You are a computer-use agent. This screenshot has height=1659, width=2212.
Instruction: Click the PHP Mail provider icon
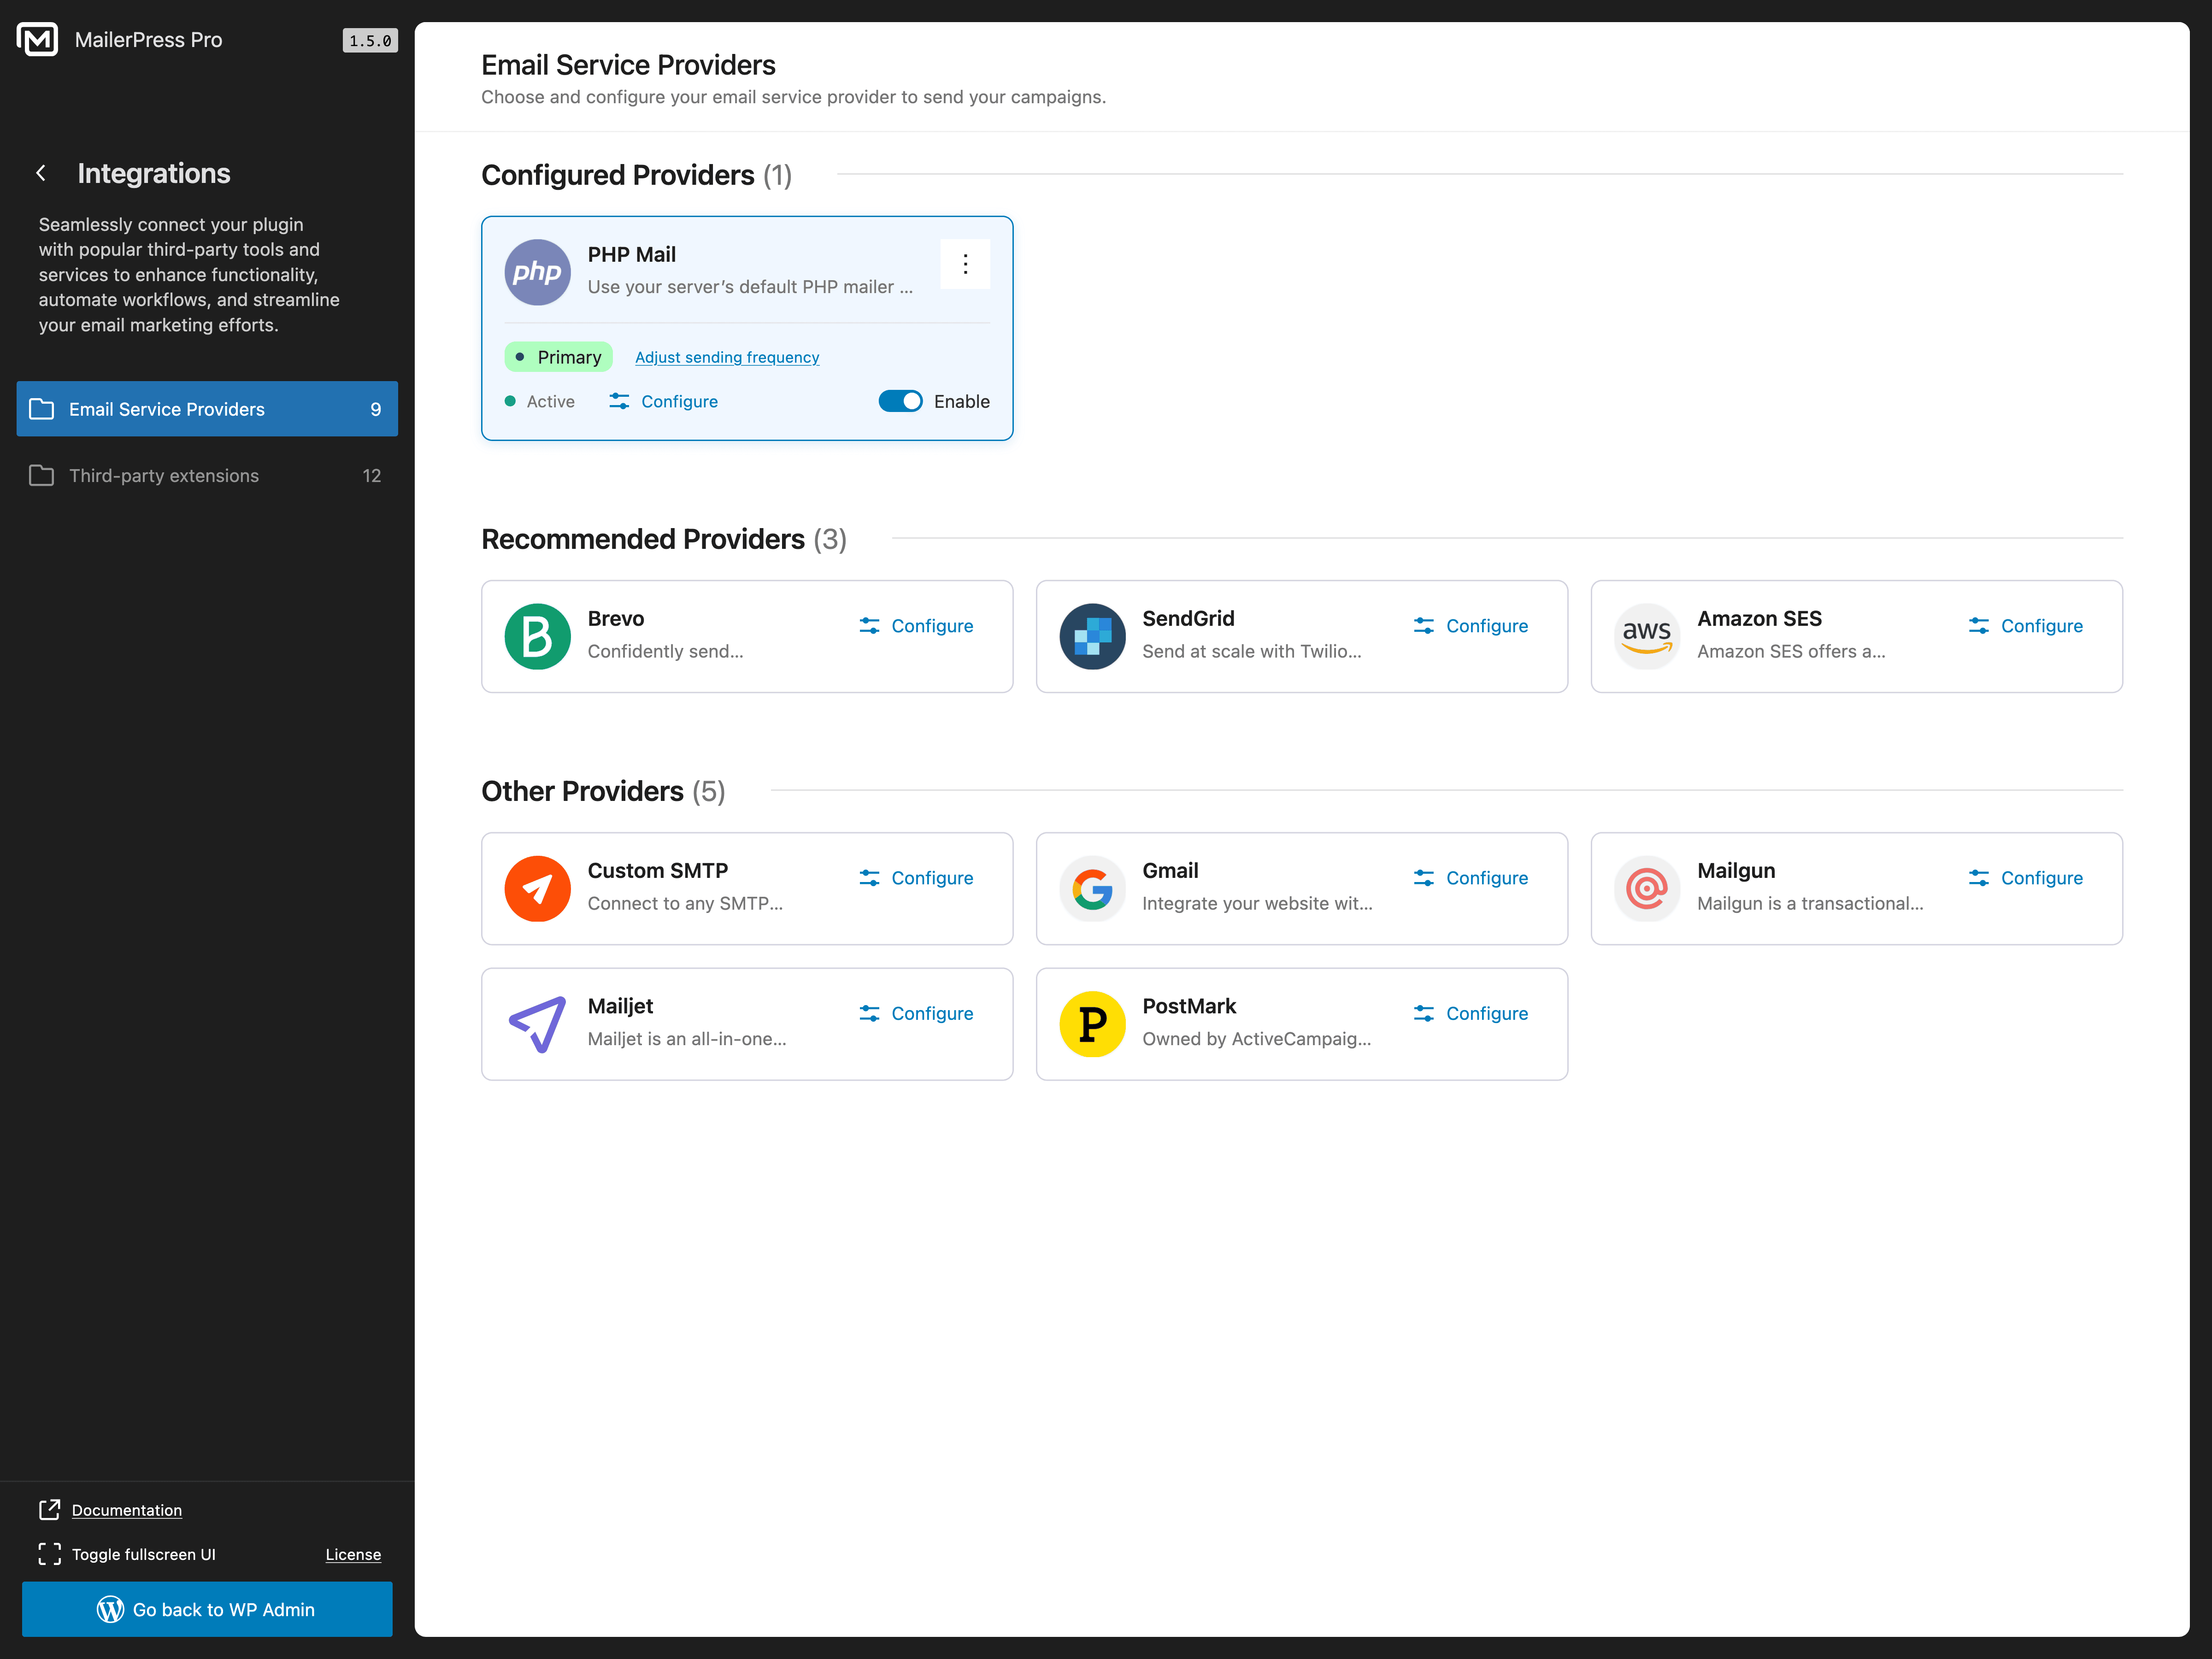click(537, 271)
